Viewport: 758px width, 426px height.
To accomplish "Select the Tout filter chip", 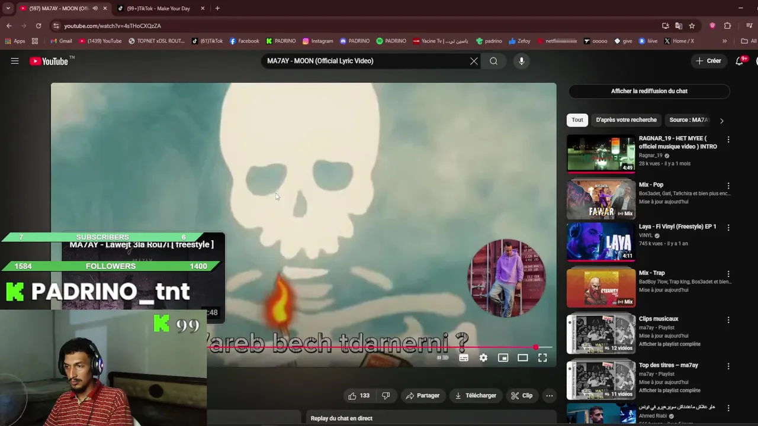I will tap(577, 120).
